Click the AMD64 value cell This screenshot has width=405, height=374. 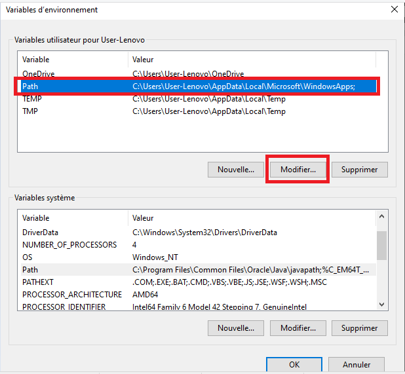coord(145,295)
